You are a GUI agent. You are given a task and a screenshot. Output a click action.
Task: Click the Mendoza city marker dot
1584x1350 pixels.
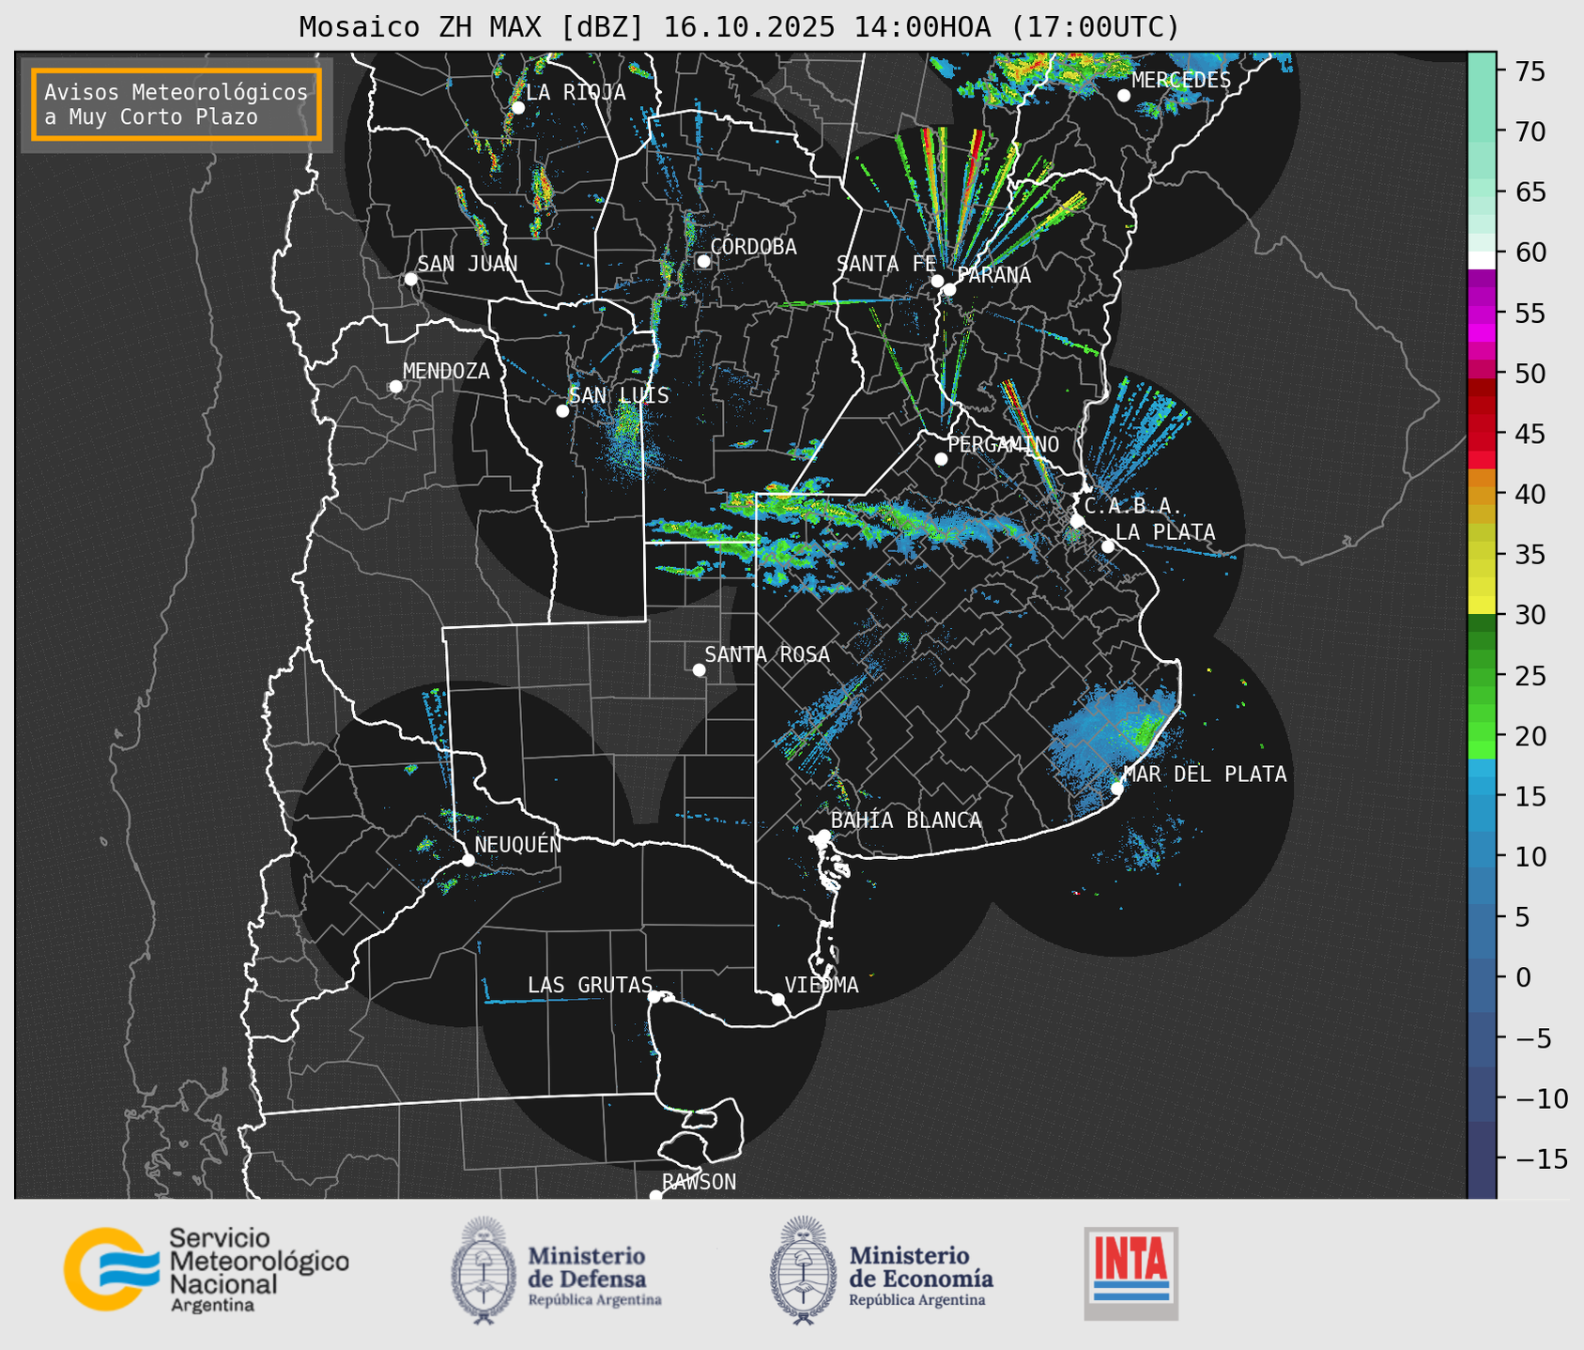(x=395, y=387)
